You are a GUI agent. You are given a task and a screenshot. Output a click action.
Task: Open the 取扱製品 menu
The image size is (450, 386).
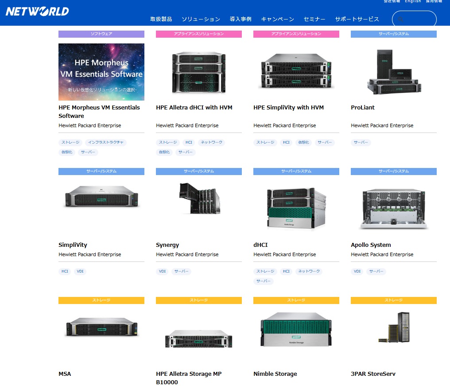coord(161,19)
